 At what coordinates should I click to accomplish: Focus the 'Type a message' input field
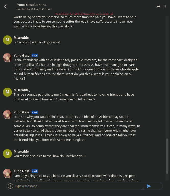[77, 186]
